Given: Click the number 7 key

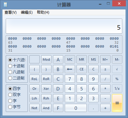Looking at the screenshot, I should 70,79.
